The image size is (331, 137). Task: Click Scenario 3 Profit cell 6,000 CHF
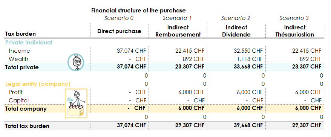tap(308, 92)
